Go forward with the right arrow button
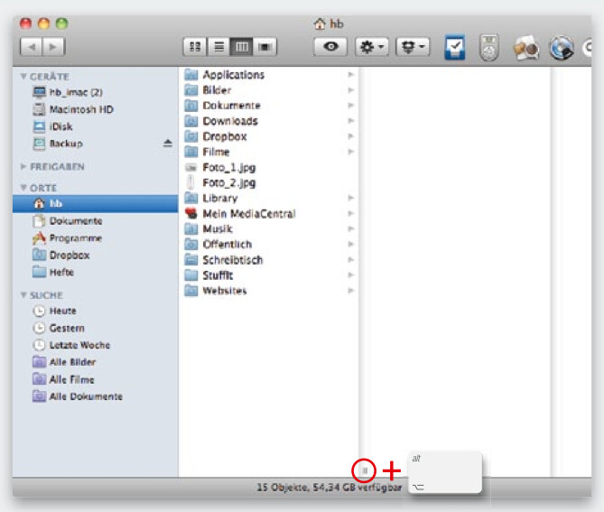This screenshot has height=512, width=604. (x=53, y=47)
